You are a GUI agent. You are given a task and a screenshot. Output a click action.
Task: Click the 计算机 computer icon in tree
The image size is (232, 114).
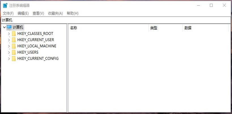pos(9,27)
